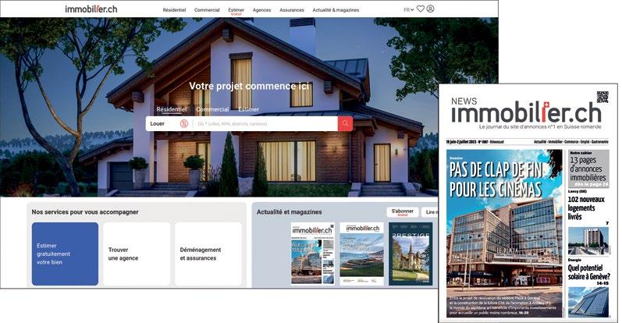This screenshot has width=622, height=323.
Task: Open the Commercial navigation menu
Action: [x=207, y=10]
